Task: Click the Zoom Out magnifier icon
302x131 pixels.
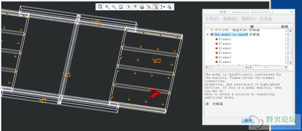Action: pos(114,7)
